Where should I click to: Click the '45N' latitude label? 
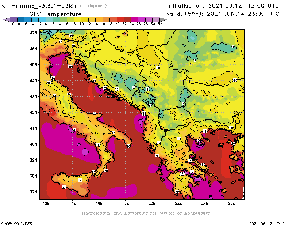pyautogui.click(x=34, y=65)
